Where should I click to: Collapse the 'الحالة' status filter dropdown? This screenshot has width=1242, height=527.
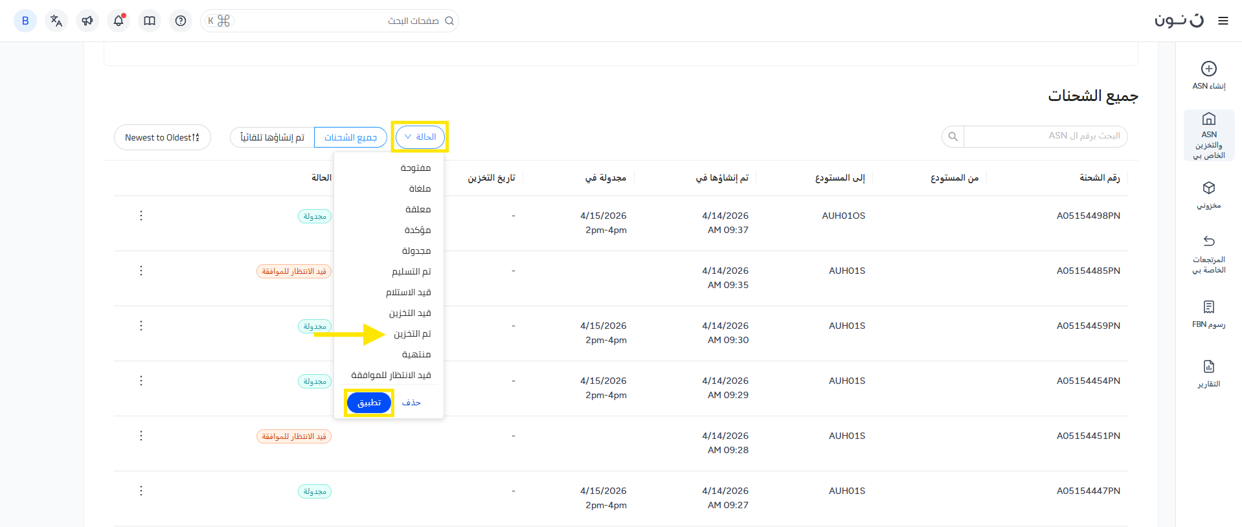[420, 137]
